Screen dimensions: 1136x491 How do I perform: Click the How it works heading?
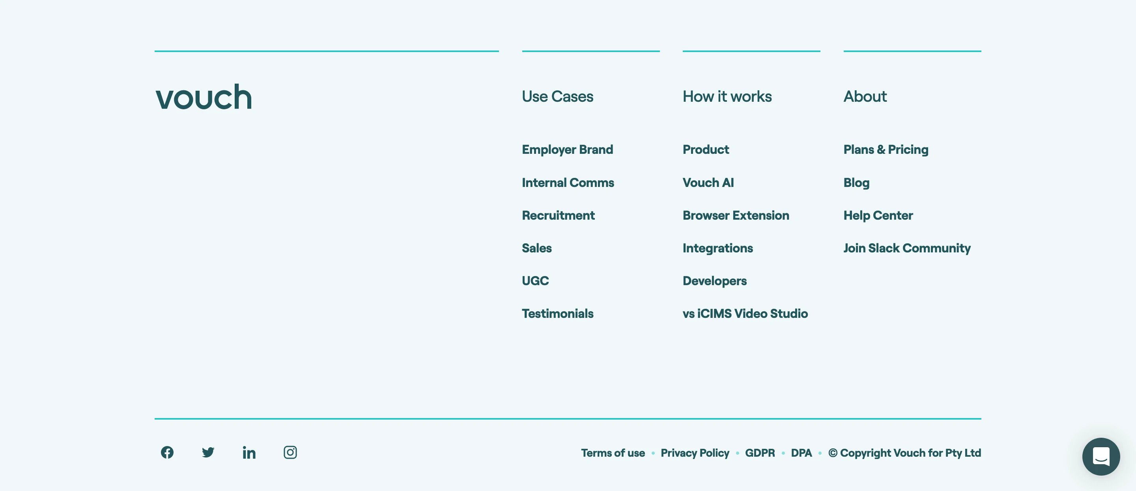pos(727,96)
